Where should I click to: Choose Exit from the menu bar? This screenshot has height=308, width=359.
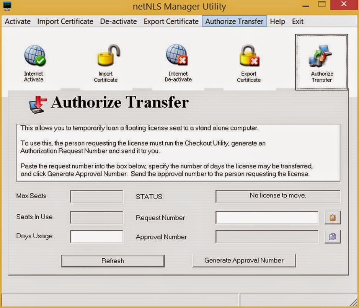click(x=298, y=21)
